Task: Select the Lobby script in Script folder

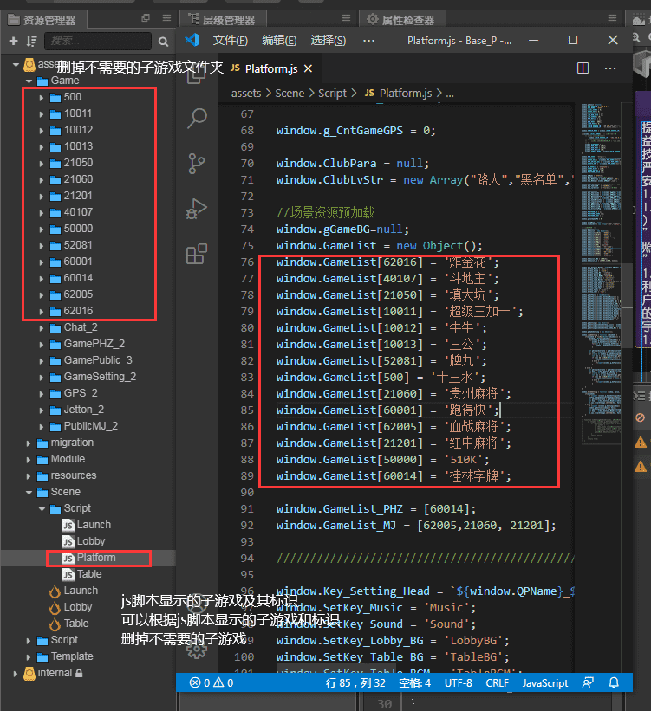Action: tap(91, 541)
